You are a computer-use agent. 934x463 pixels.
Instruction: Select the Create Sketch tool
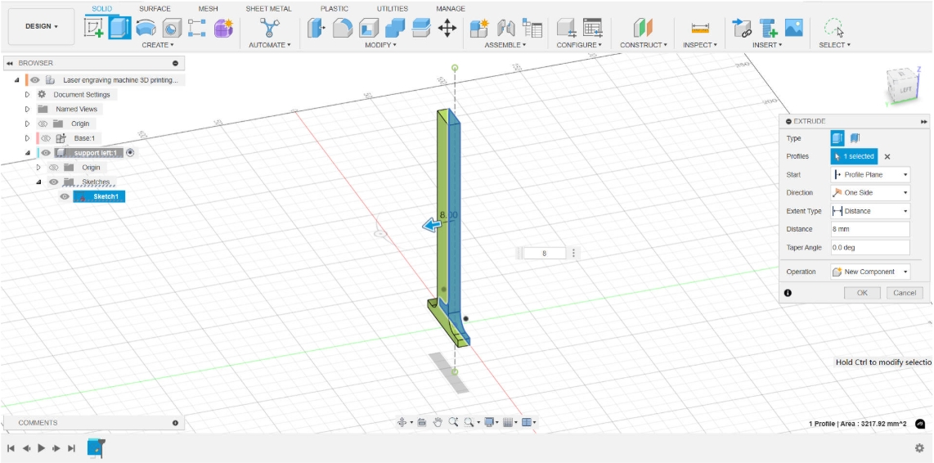(x=94, y=28)
